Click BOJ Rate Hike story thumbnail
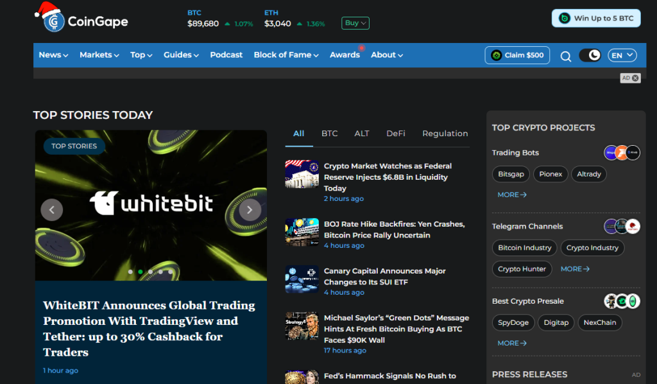This screenshot has width=657, height=384. coord(302,232)
